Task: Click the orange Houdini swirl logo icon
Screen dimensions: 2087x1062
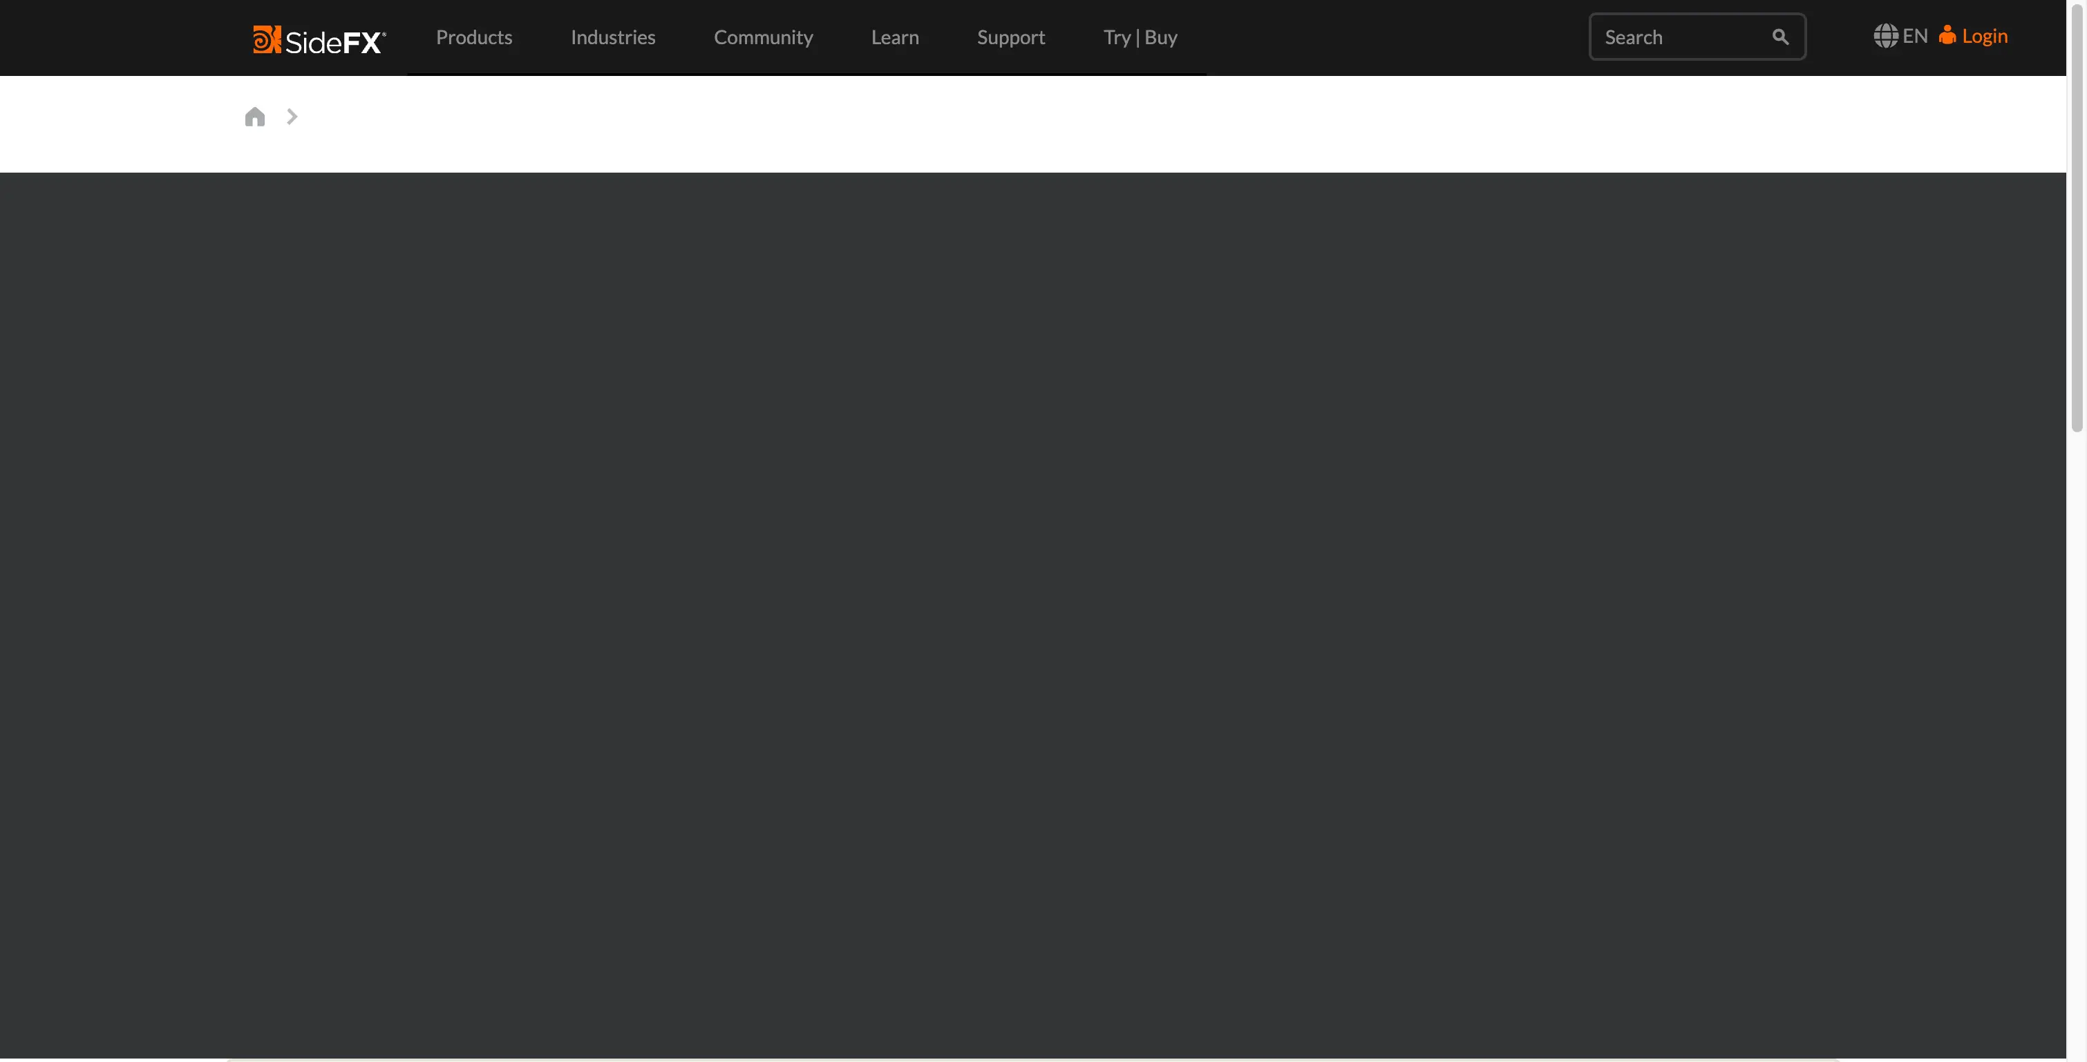Action: [x=266, y=39]
